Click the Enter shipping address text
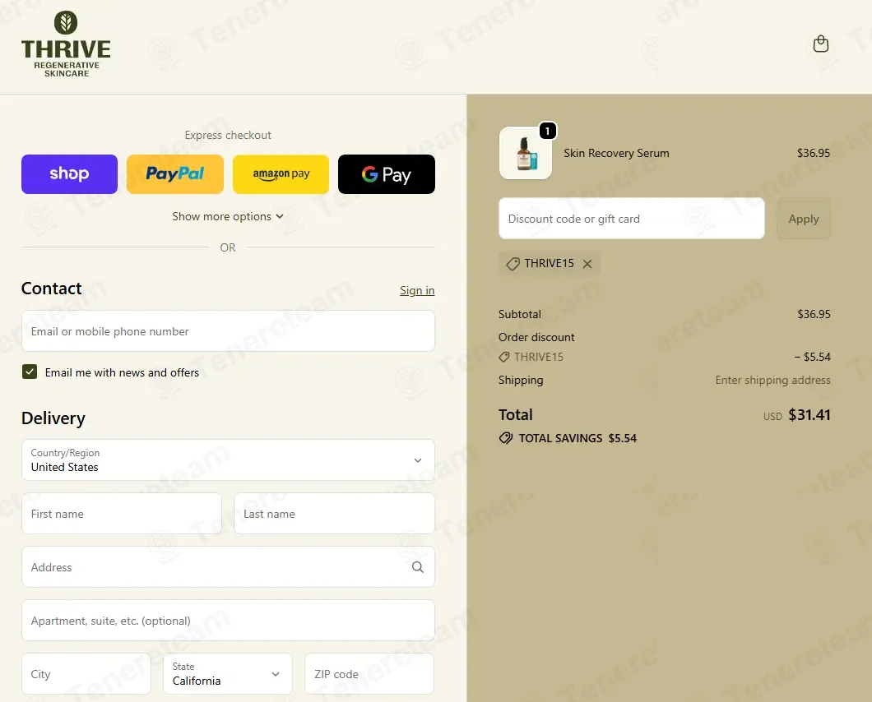 (x=772, y=380)
